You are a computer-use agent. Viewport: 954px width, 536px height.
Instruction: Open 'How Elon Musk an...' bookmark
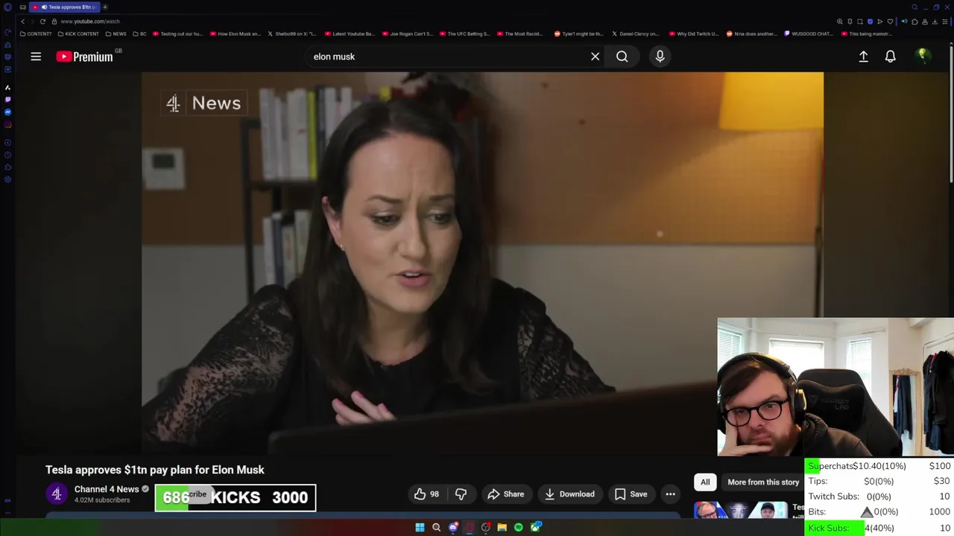tap(236, 33)
